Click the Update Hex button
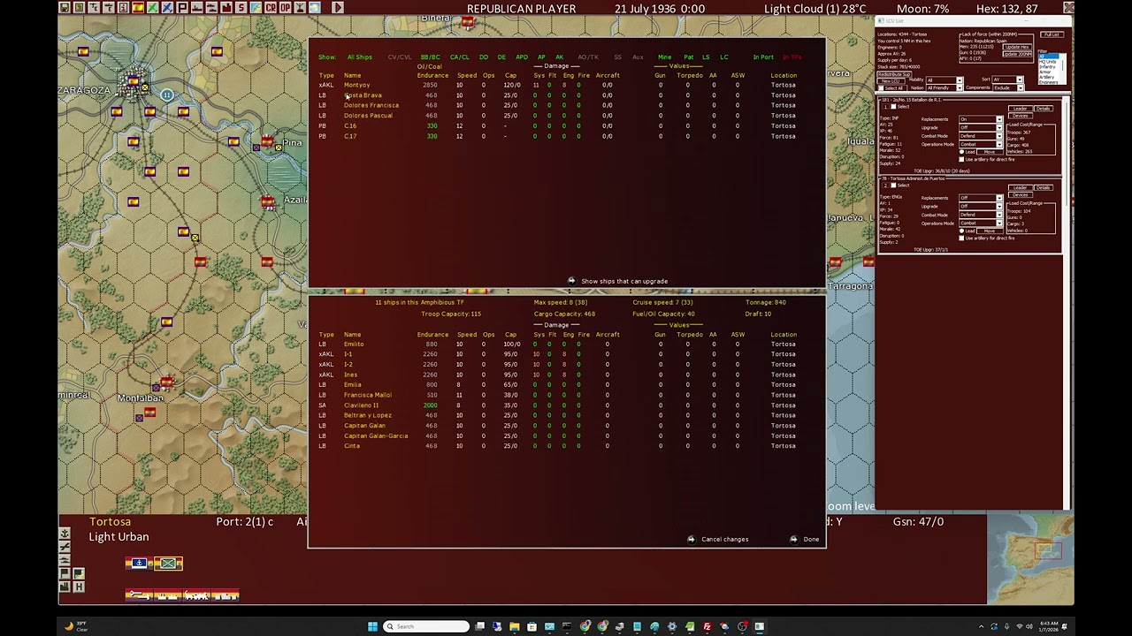1132x636 pixels. click(x=1018, y=47)
